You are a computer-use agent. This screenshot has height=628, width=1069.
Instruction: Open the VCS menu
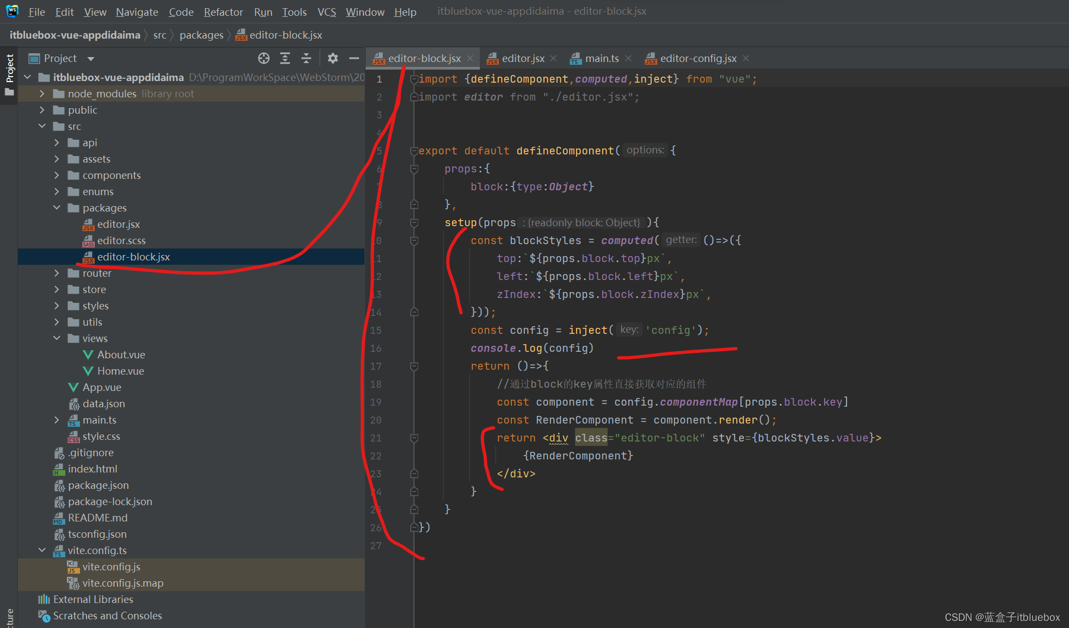point(327,11)
